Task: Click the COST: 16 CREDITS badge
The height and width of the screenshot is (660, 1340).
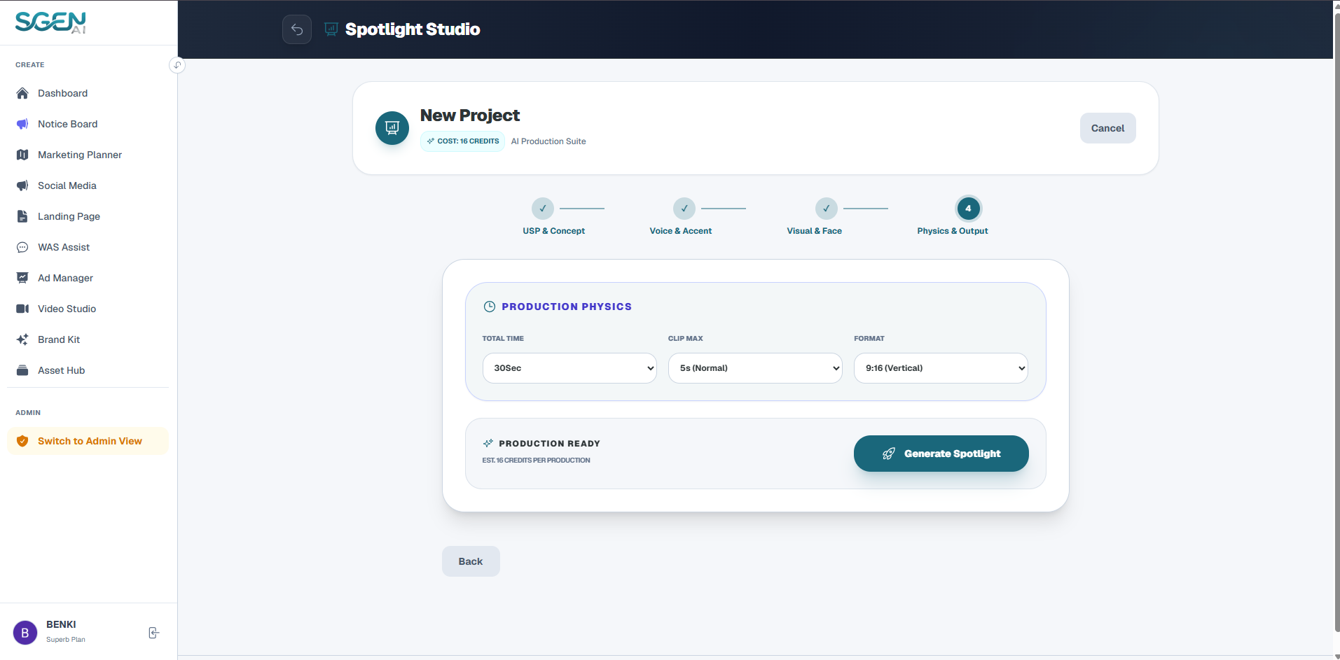Action: pyautogui.click(x=462, y=141)
